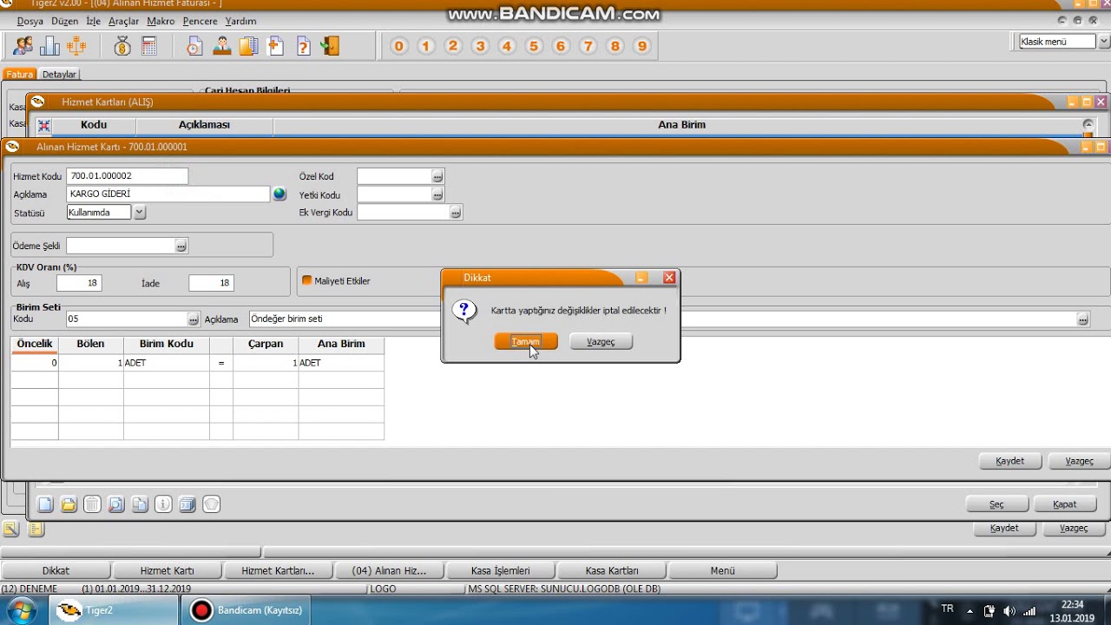Image resolution: width=1111 pixels, height=625 pixels.
Task: Open Birim Seti Kodu lookup button
Action: (x=194, y=319)
